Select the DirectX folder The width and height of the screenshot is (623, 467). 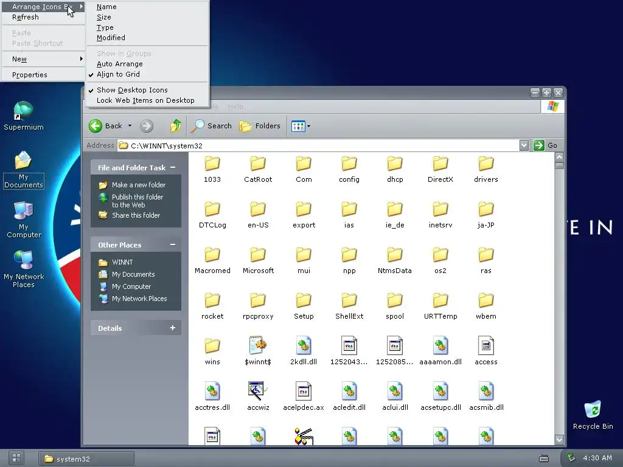coord(440,169)
